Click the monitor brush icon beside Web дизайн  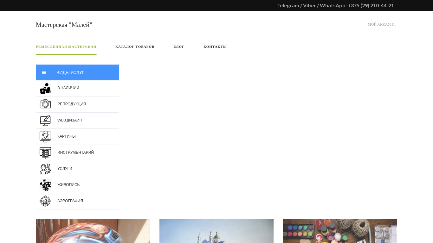click(45, 121)
